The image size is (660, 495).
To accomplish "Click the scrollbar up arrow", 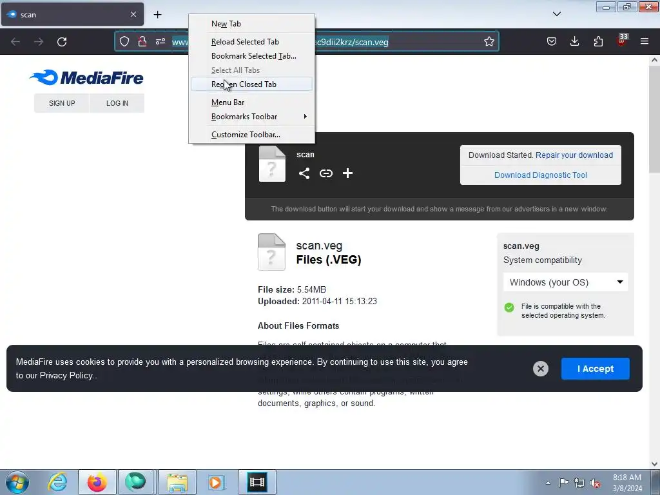I will point(654,60).
